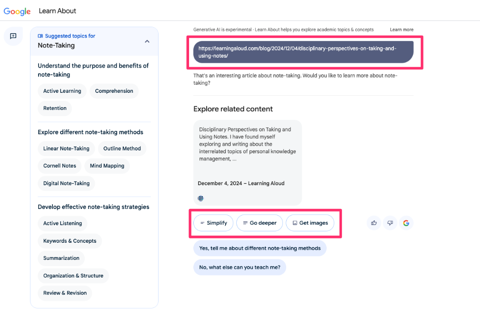Click the Learning Aloud site favicon

pos(200,198)
